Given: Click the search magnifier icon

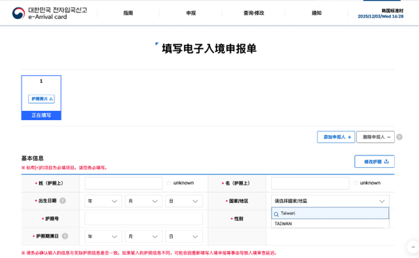Looking at the screenshot, I should 276,214.
